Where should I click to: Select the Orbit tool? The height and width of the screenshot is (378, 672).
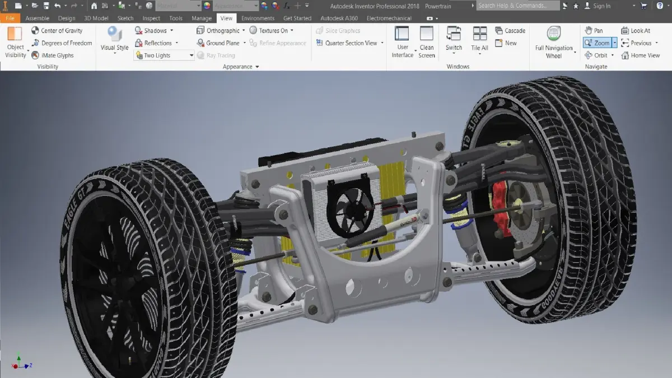(596, 55)
